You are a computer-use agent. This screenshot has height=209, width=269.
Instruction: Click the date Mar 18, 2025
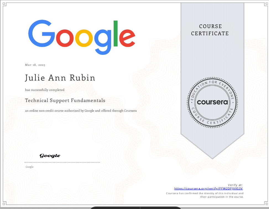35,65
